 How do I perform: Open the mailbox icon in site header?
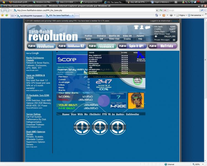[148, 27]
